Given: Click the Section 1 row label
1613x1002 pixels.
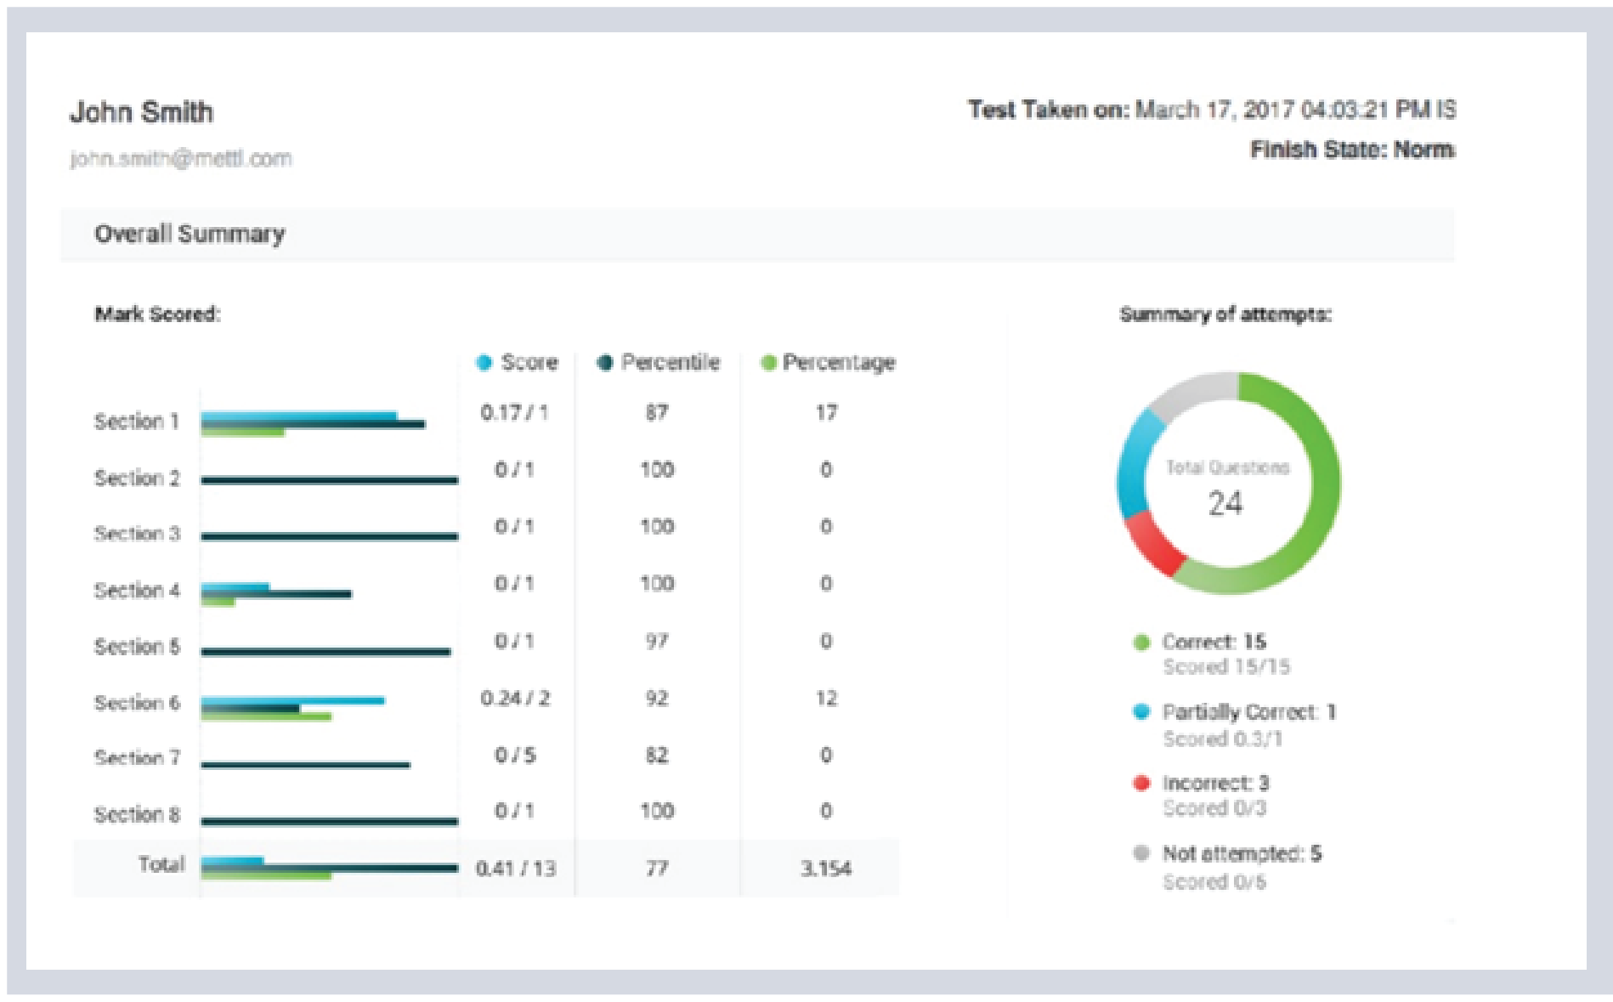Looking at the screenshot, I should [136, 422].
